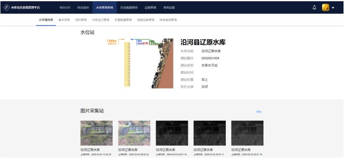Click the 建站时间 field label
Screen dimensions: 346x164
pos(187,73)
